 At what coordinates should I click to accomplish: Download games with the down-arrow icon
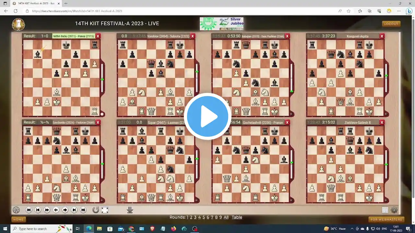(x=130, y=210)
